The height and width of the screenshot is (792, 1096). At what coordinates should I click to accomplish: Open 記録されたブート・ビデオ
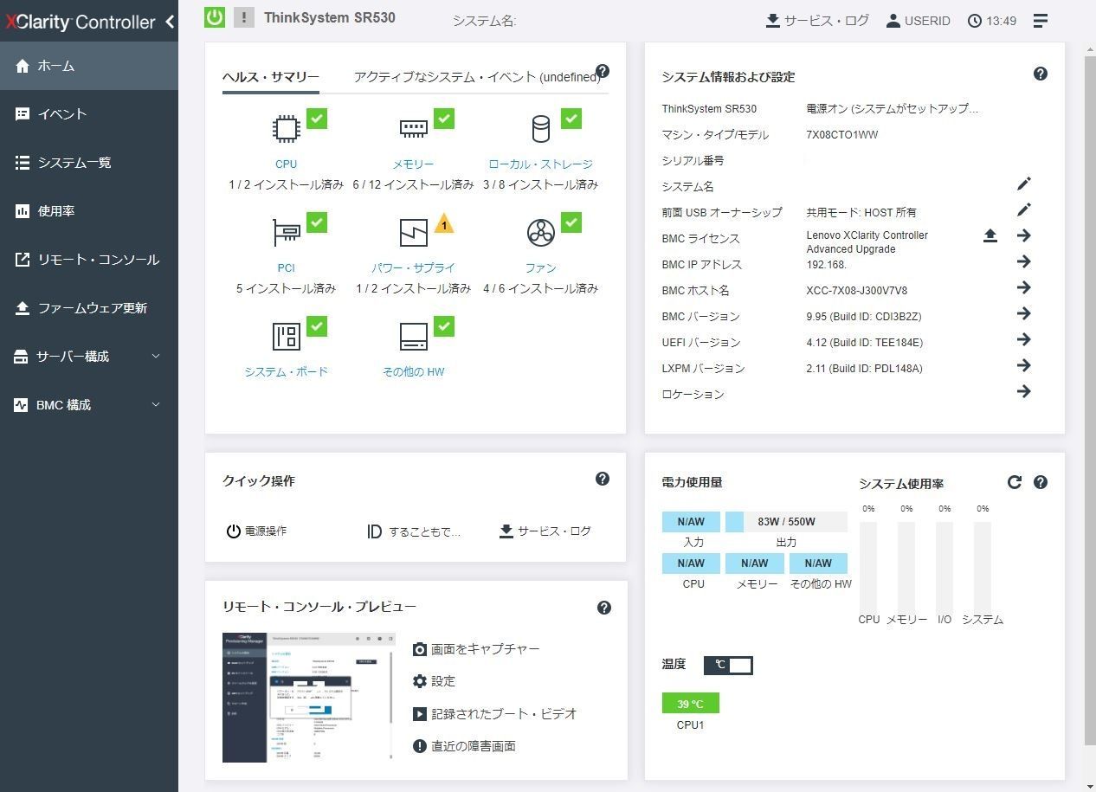point(494,714)
